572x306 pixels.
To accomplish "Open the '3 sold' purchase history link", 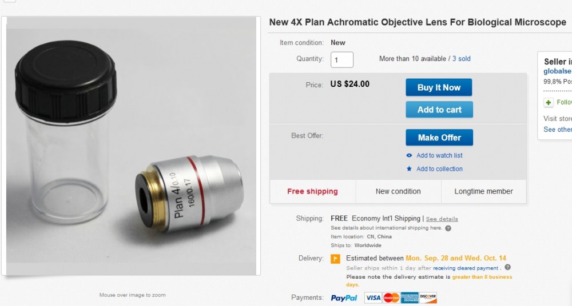I will (x=462, y=59).
